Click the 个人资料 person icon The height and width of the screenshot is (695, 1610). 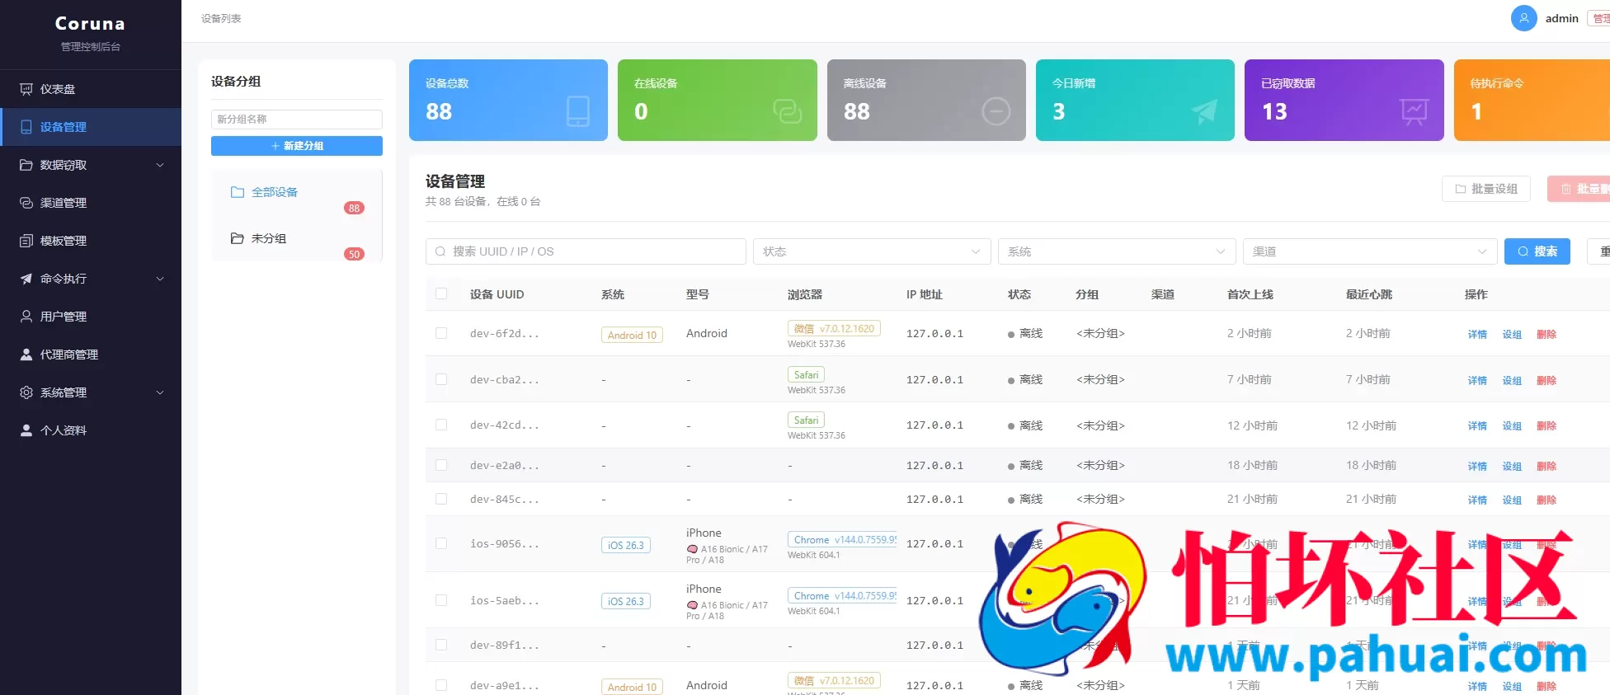pyautogui.click(x=26, y=430)
